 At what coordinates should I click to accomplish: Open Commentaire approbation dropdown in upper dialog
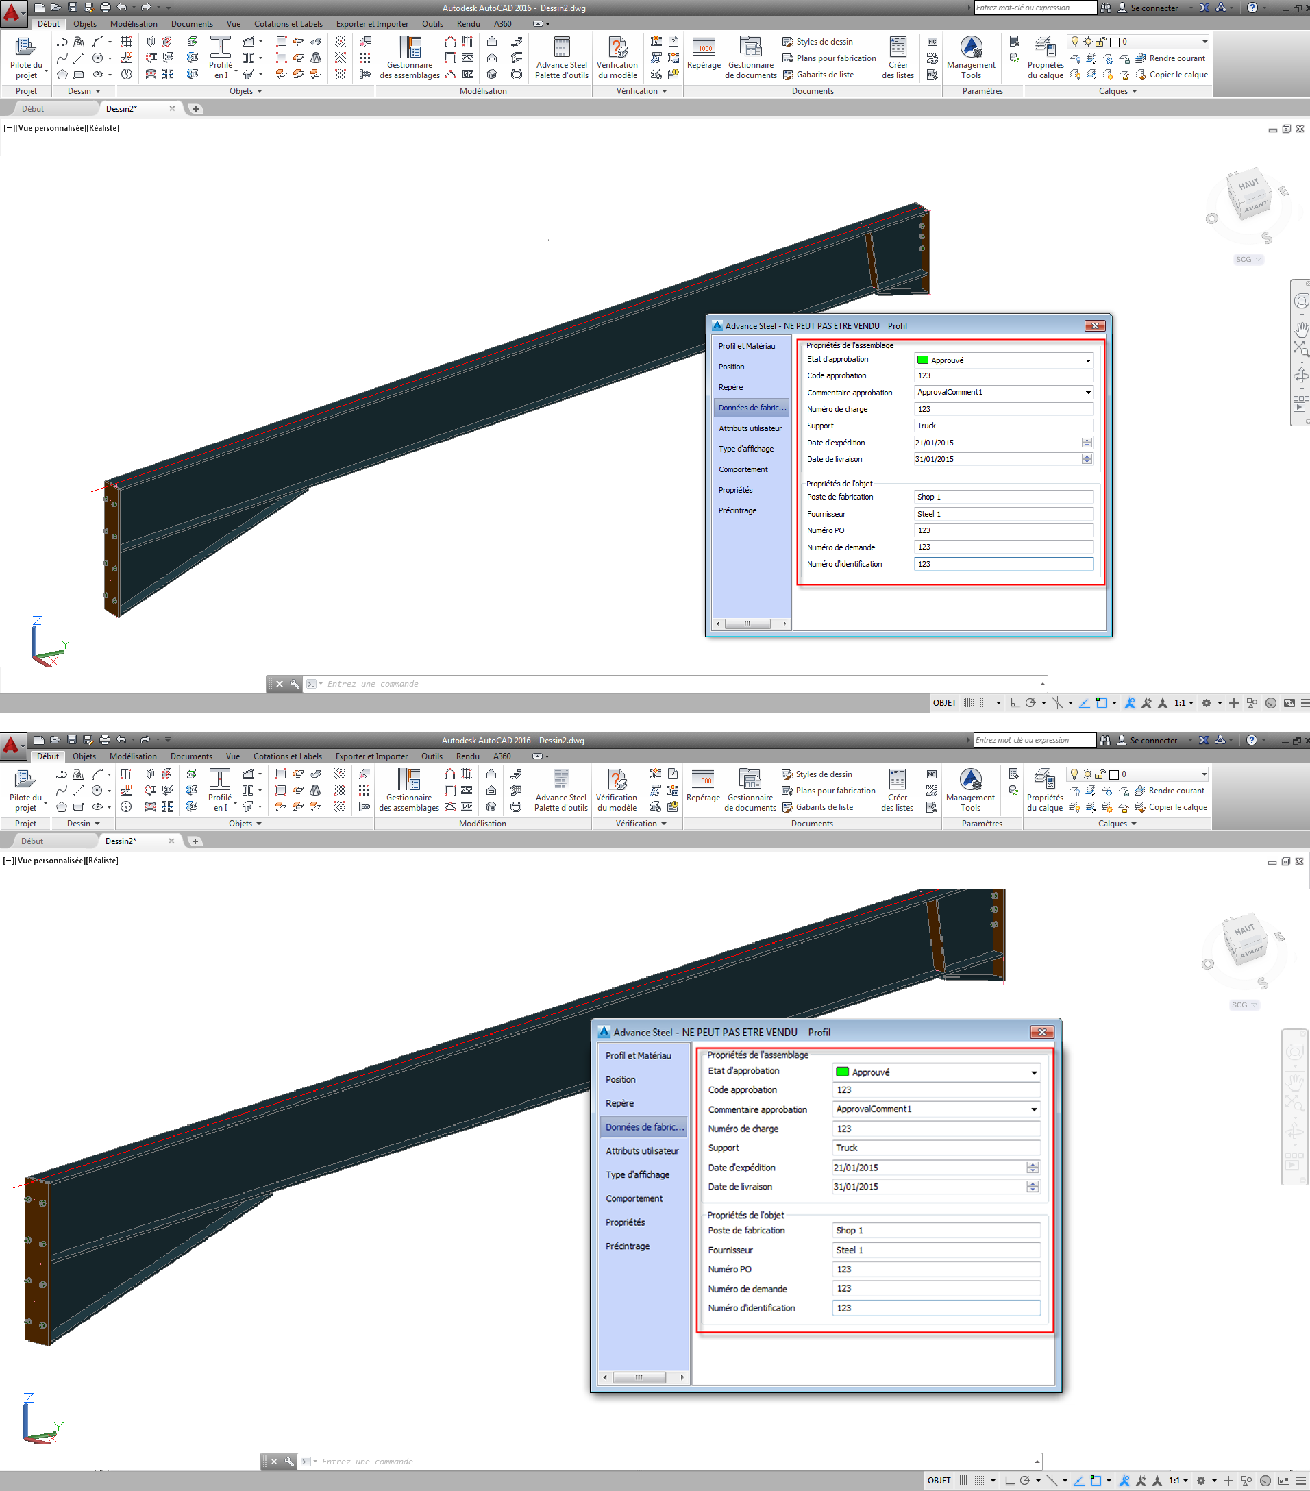click(x=1088, y=393)
